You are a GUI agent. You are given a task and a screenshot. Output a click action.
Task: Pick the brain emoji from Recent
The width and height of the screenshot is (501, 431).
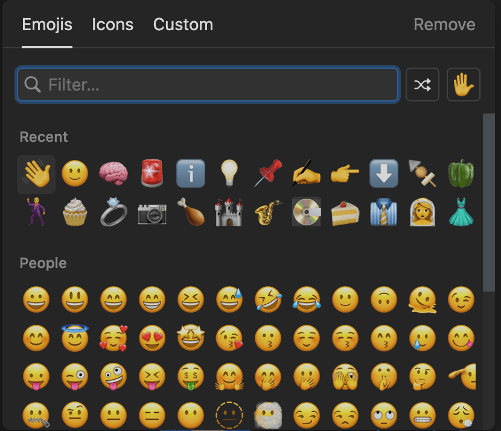113,173
